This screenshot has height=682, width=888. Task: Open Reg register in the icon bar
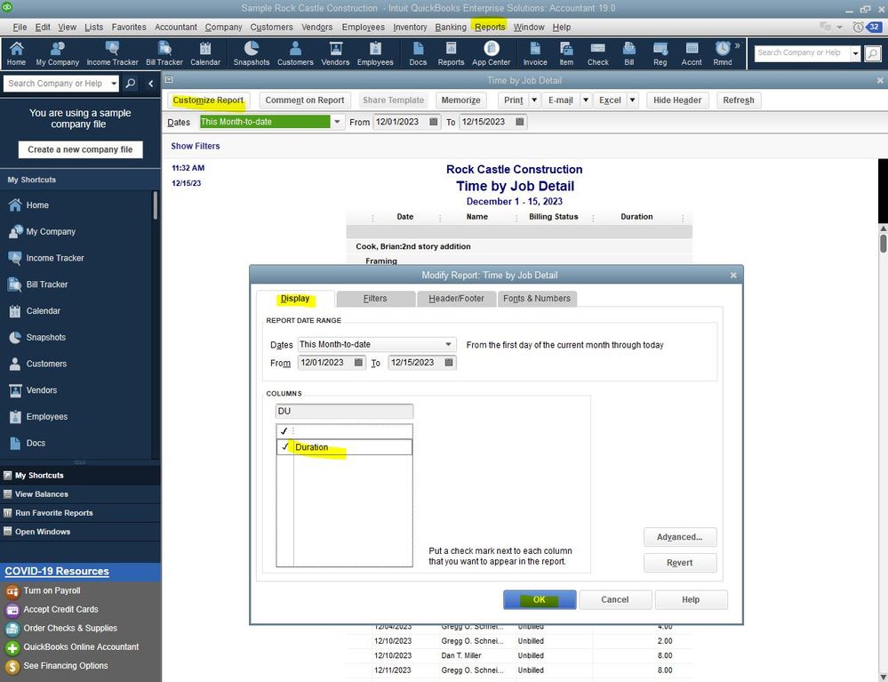(660, 54)
